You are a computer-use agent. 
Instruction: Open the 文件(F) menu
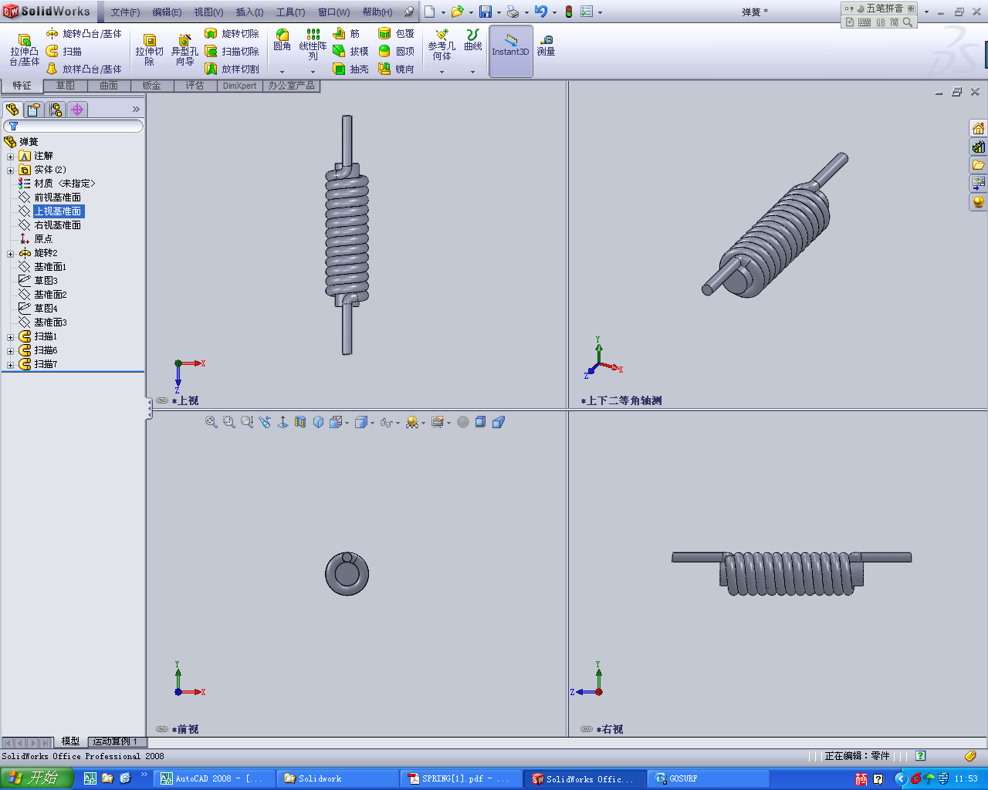coord(125,12)
